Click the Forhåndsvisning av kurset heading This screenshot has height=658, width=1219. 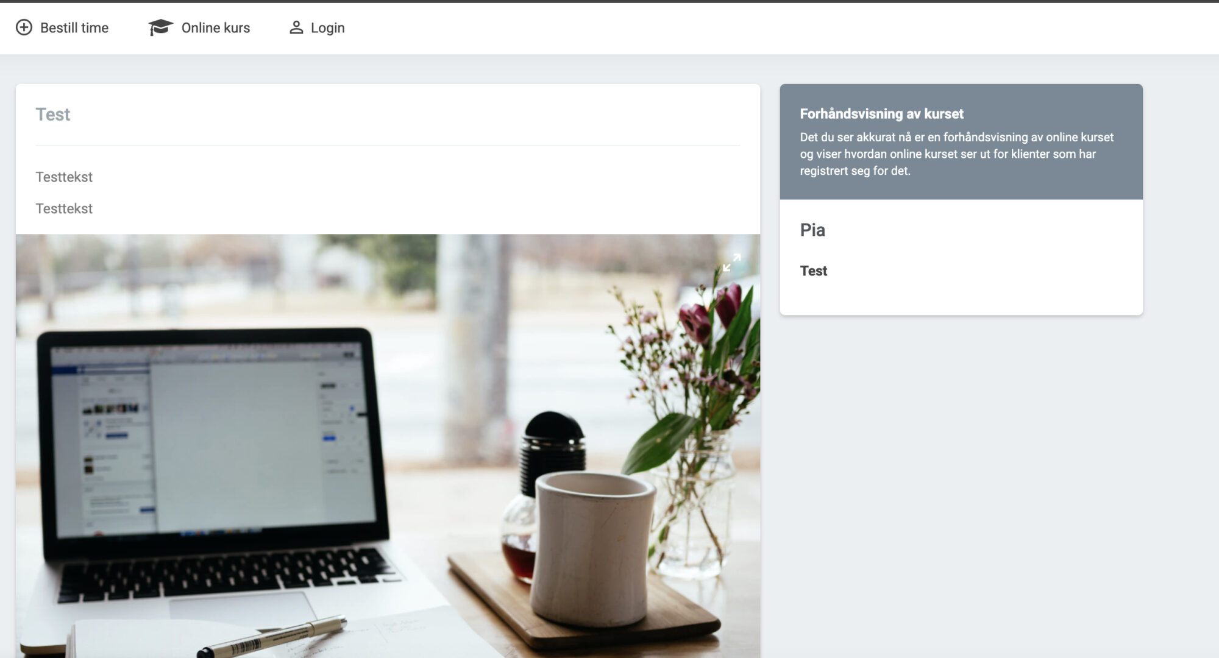[x=881, y=114]
